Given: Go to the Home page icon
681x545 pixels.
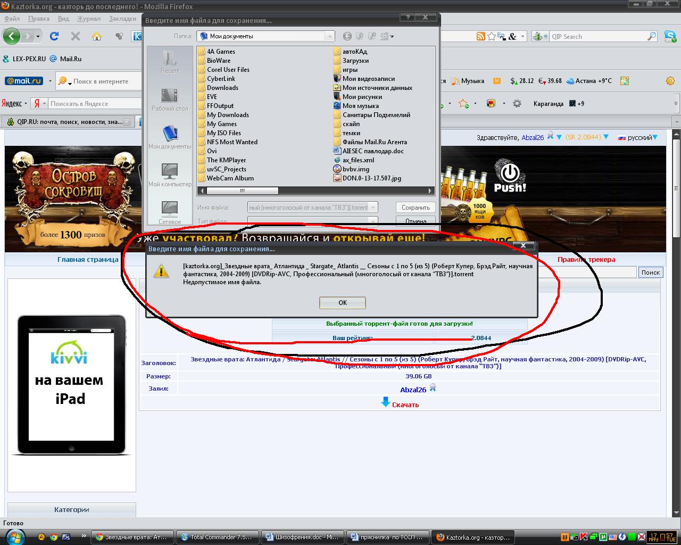Looking at the screenshot, I should point(97,36).
